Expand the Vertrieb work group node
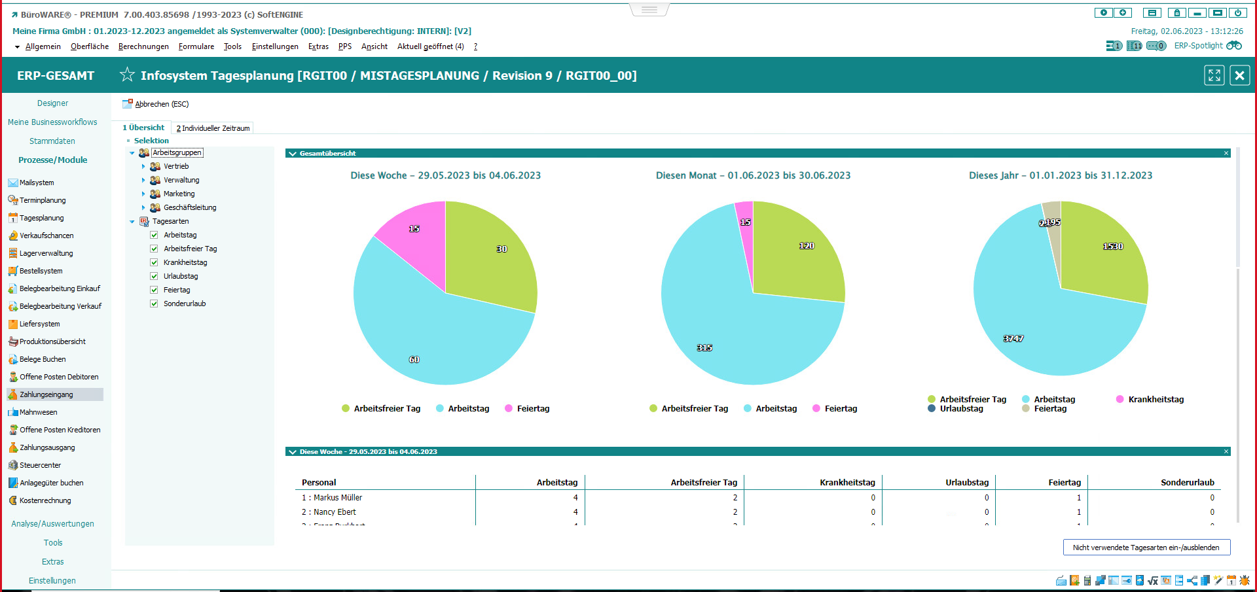The width and height of the screenshot is (1257, 592). click(143, 166)
